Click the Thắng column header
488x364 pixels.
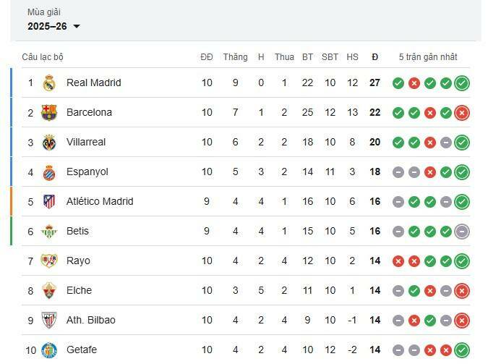pyautogui.click(x=235, y=57)
